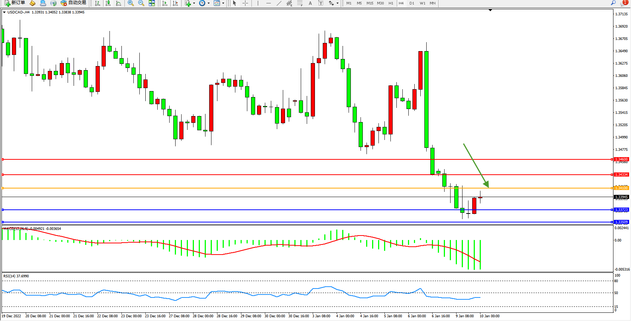This screenshot has width=631, height=321.
Task: Expand the arrows objects dropdown
Action: 337,3
